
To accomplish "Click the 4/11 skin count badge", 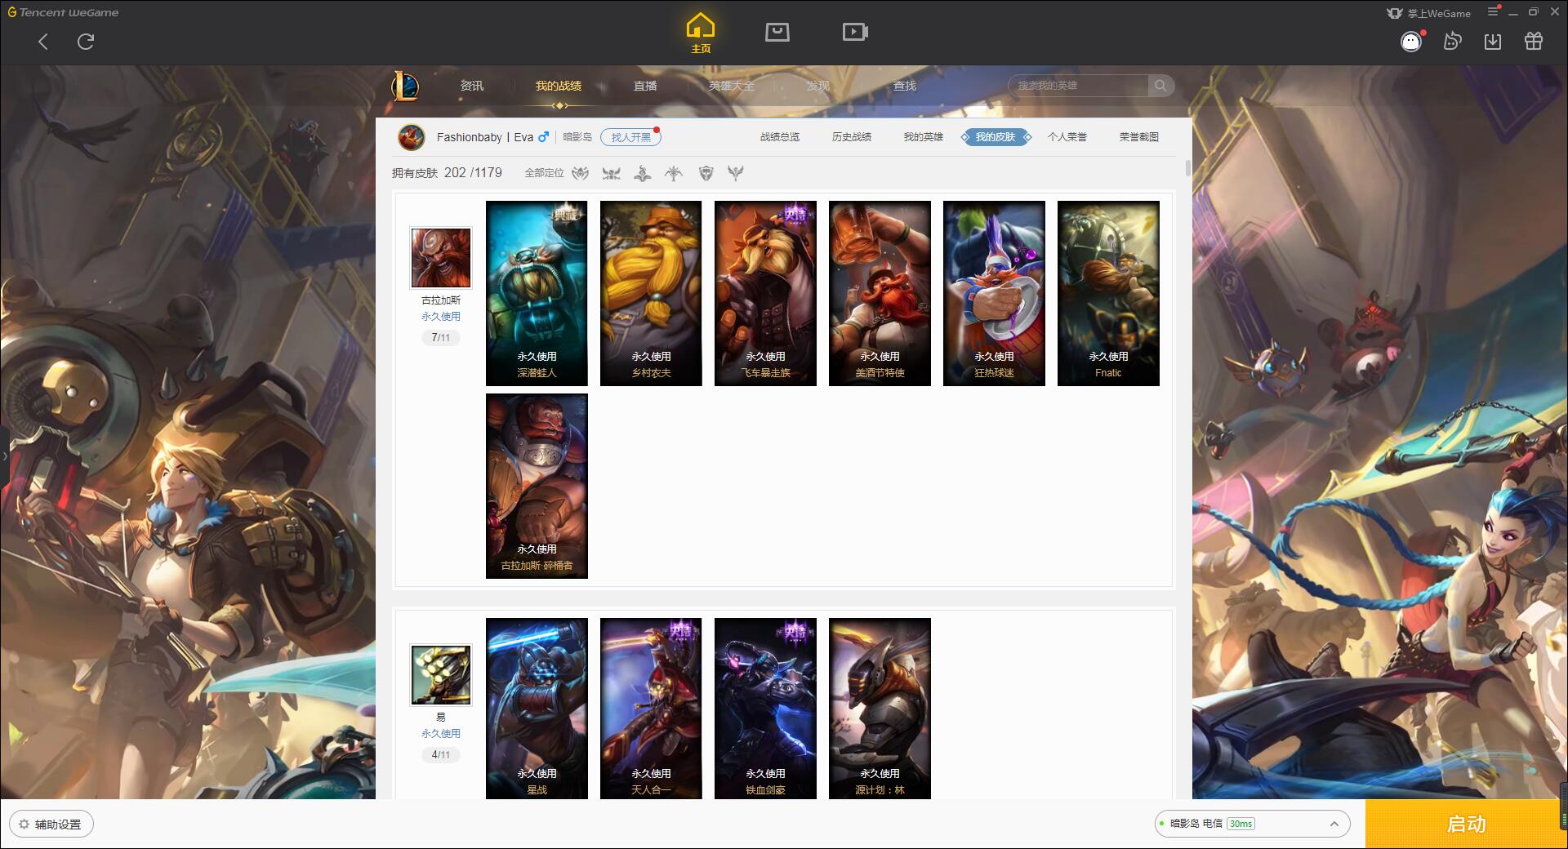I will (441, 754).
